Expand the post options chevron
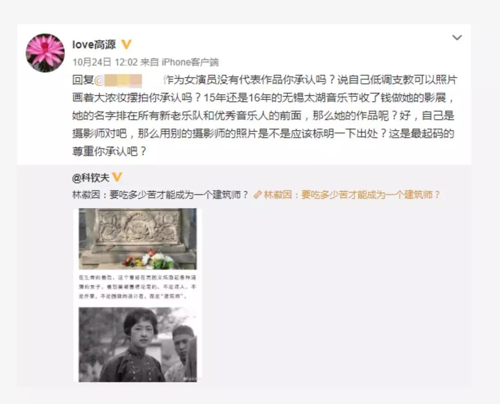The image size is (500, 404). pos(457,37)
